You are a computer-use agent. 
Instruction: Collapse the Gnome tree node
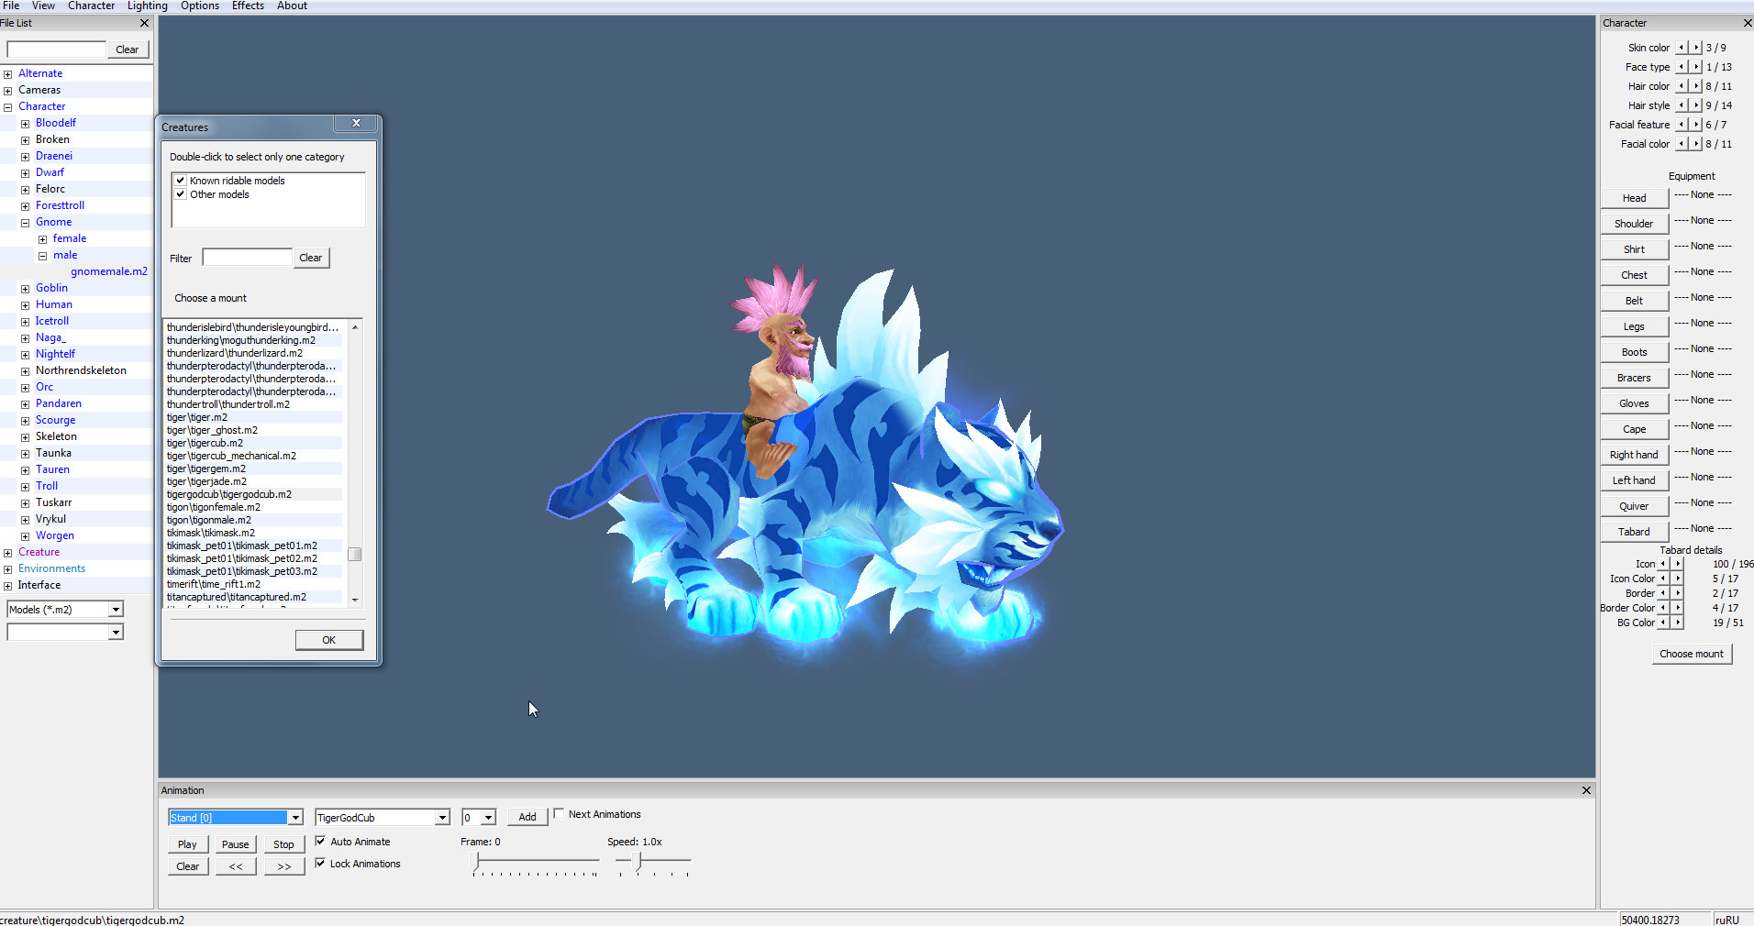(26, 223)
